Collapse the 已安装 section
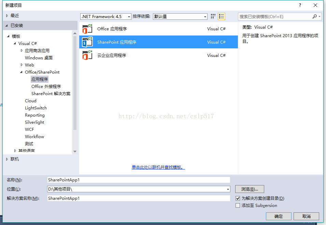Viewport: 326px width, 225px height. (x=6, y=26)
